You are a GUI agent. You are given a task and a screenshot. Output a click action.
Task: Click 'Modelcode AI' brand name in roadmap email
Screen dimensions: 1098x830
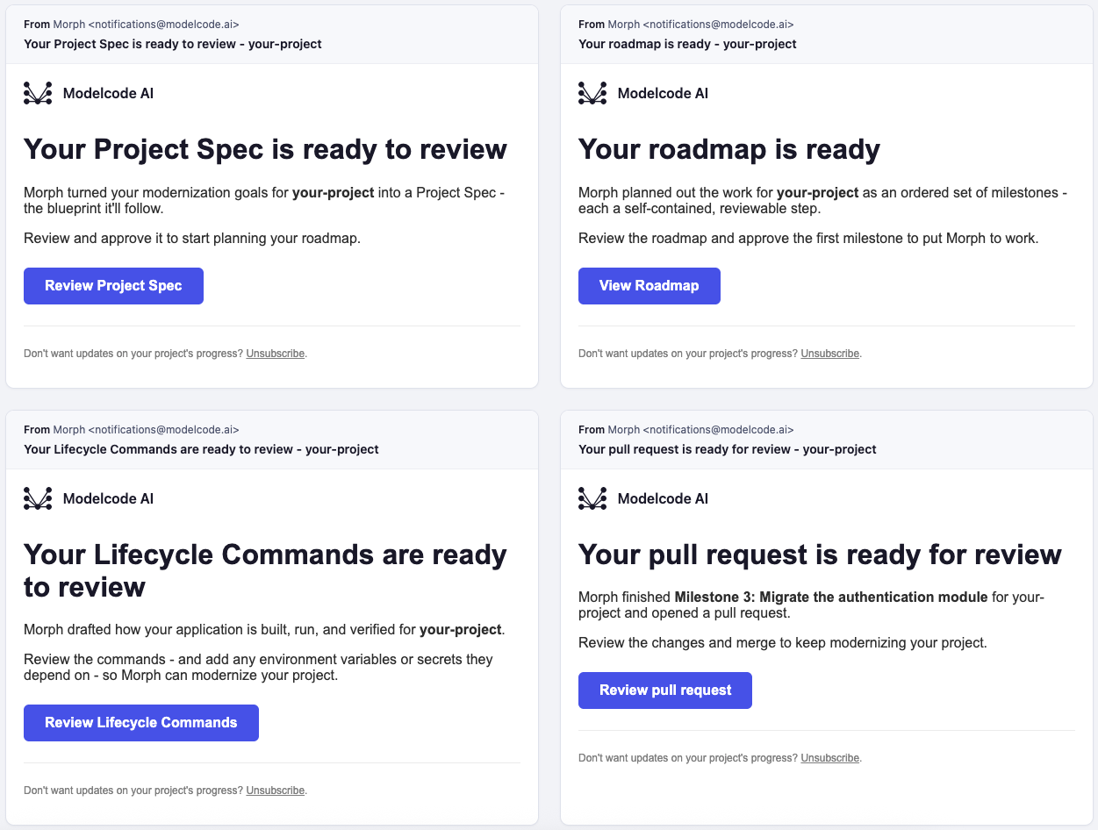[663, 94]
